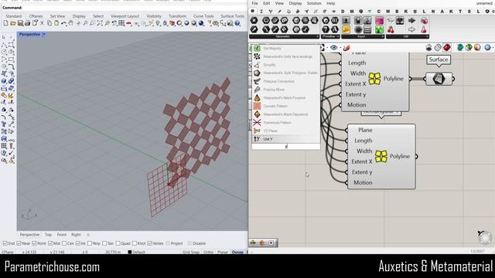495x278 pixels.
Task: Click the Cut (X) icon in Rhino toolbar
Action: [42, 23]
